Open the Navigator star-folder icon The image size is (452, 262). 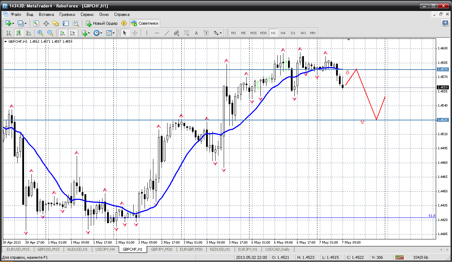(x=56, y=23)
